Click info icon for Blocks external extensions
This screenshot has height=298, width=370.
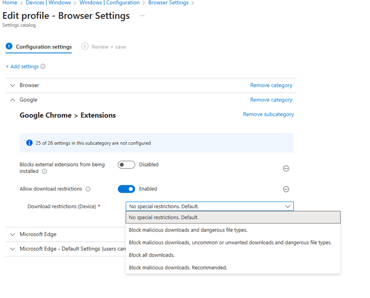tap(44, 171)
